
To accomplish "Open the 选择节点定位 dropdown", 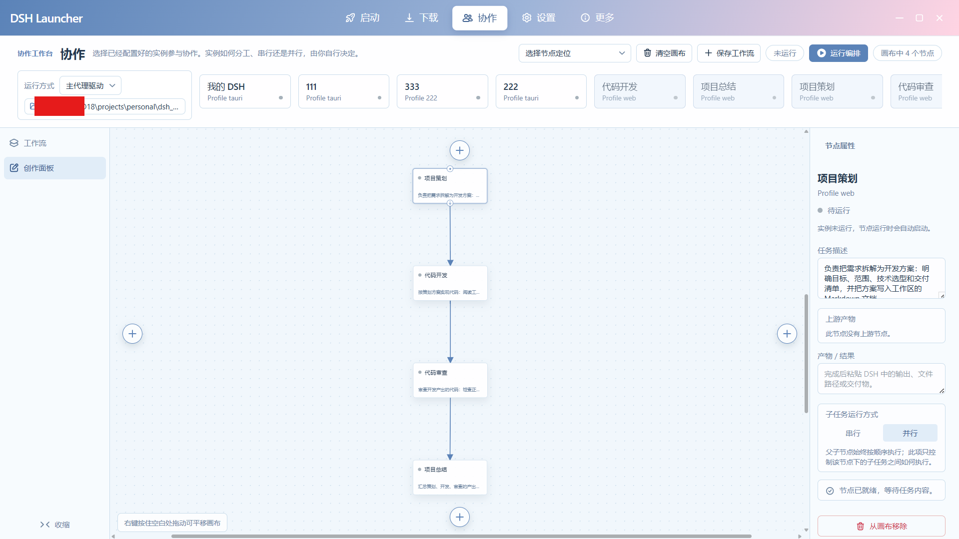I will point(575,53).
